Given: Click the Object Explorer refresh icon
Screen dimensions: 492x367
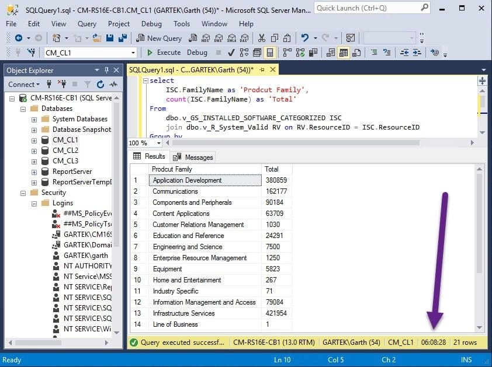Looking at the screenshot, I should pos(101,84).
